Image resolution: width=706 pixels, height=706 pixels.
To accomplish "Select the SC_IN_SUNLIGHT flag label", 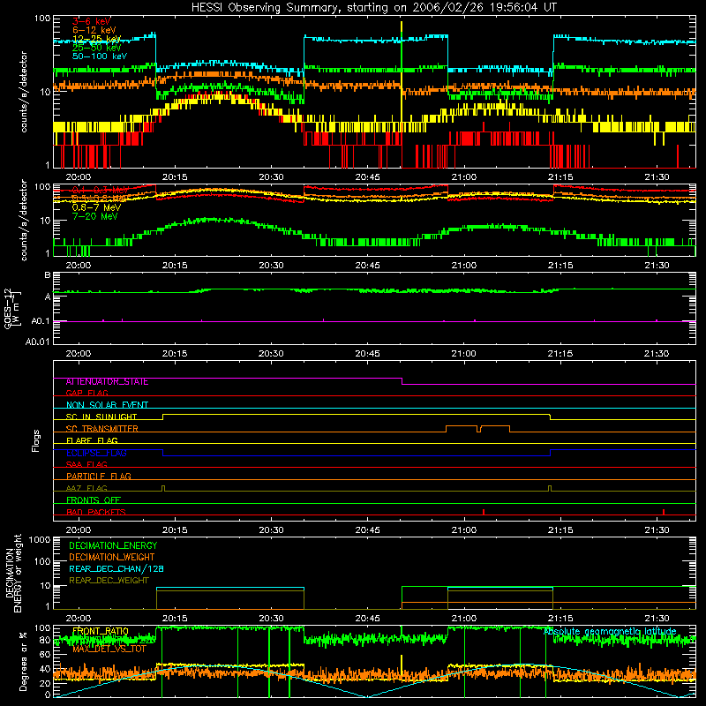I will tap(101, 417).
